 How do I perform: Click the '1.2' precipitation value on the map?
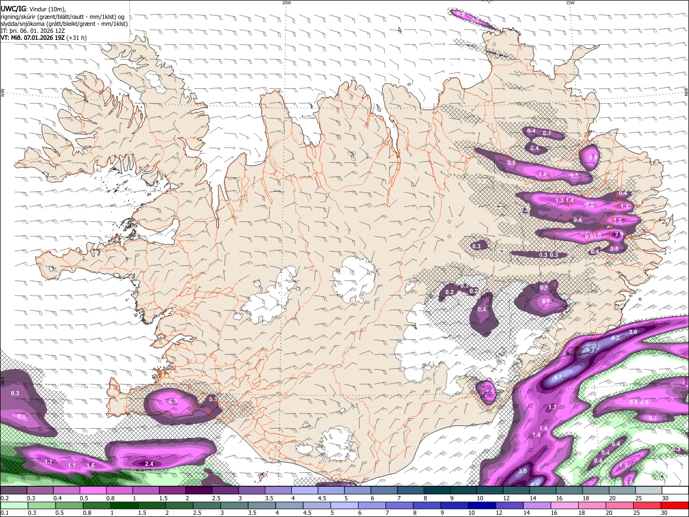pos(624,465)
